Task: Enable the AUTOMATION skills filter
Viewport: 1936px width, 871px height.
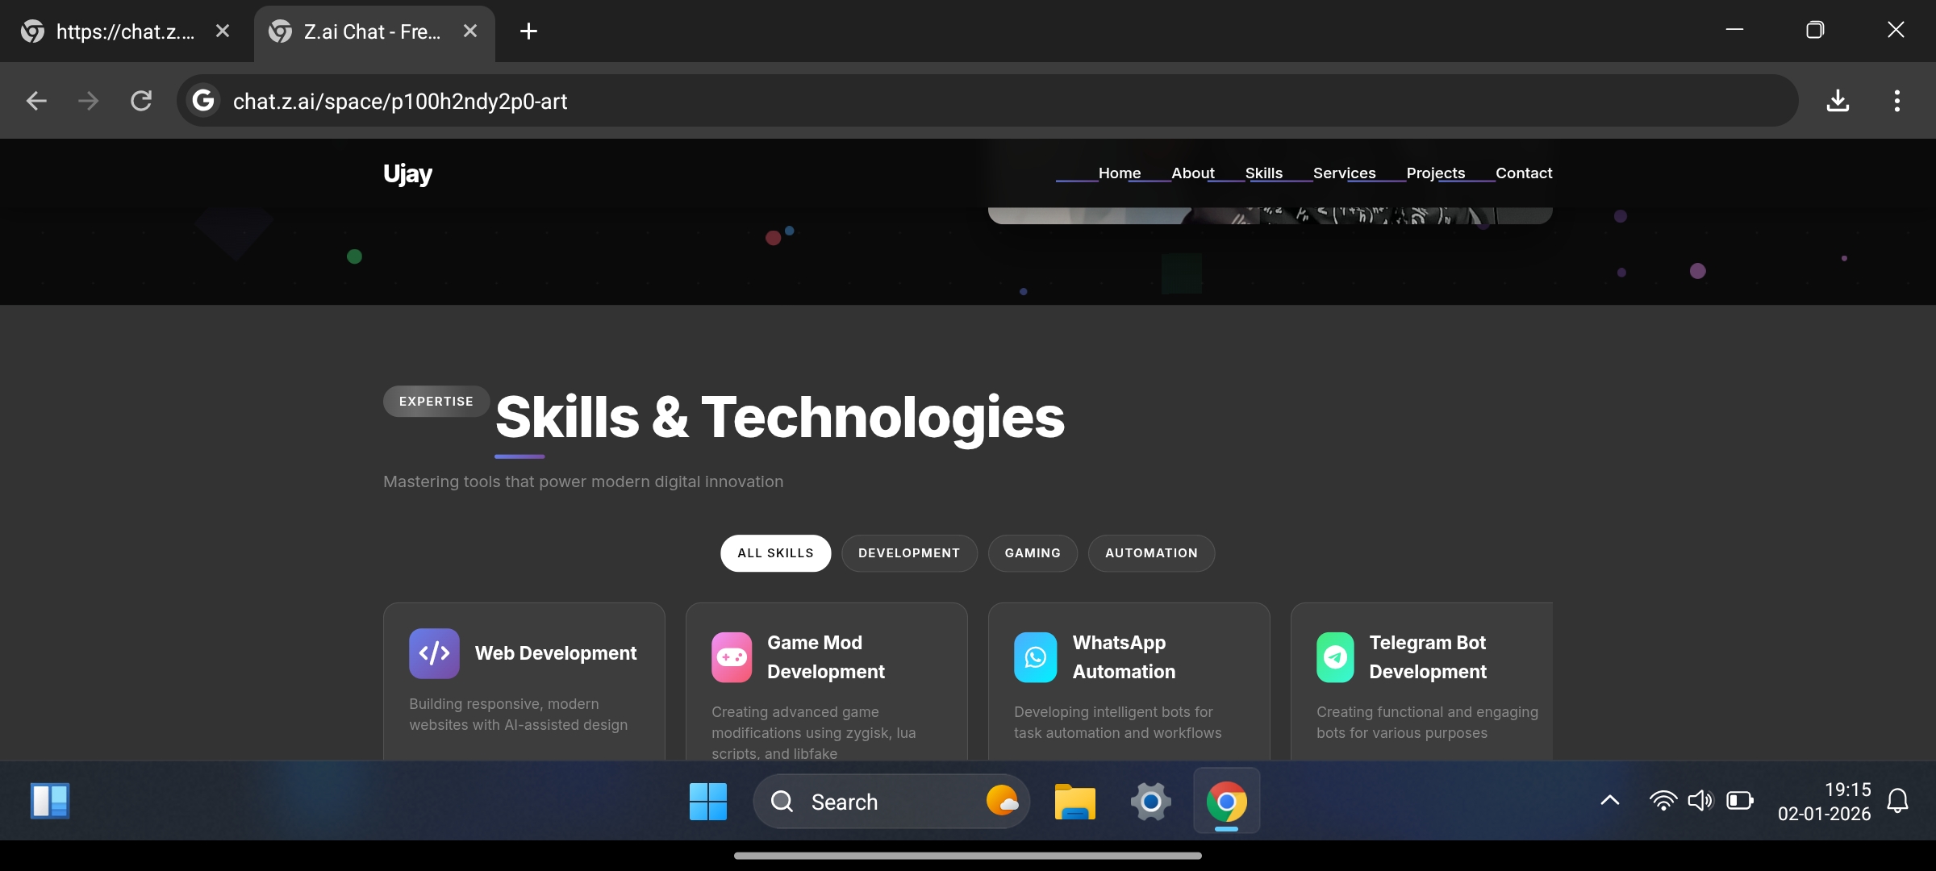Action: (1151, 553)
